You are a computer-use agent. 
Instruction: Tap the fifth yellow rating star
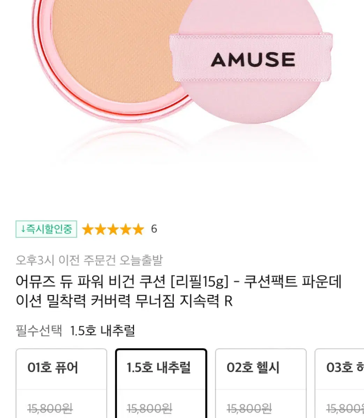coord(138,229)
